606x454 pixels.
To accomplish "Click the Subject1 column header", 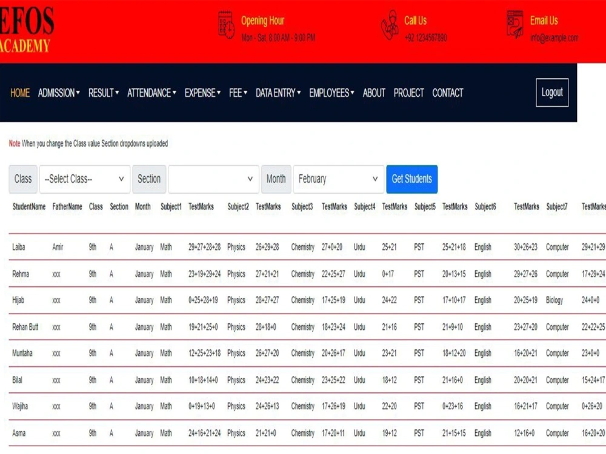I will [171, 207].
